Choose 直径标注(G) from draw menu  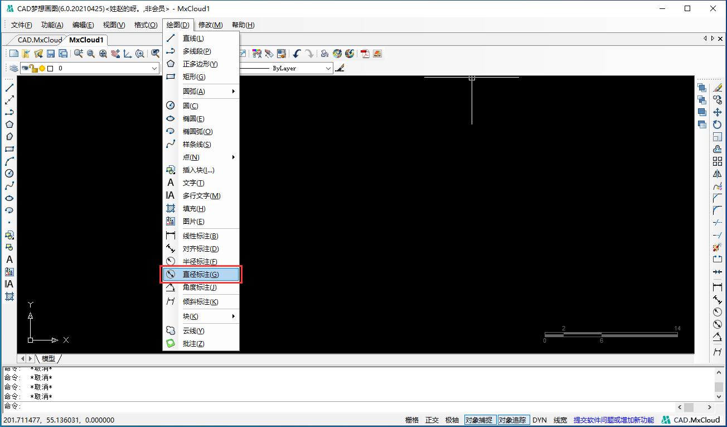(x=201, y=274)
